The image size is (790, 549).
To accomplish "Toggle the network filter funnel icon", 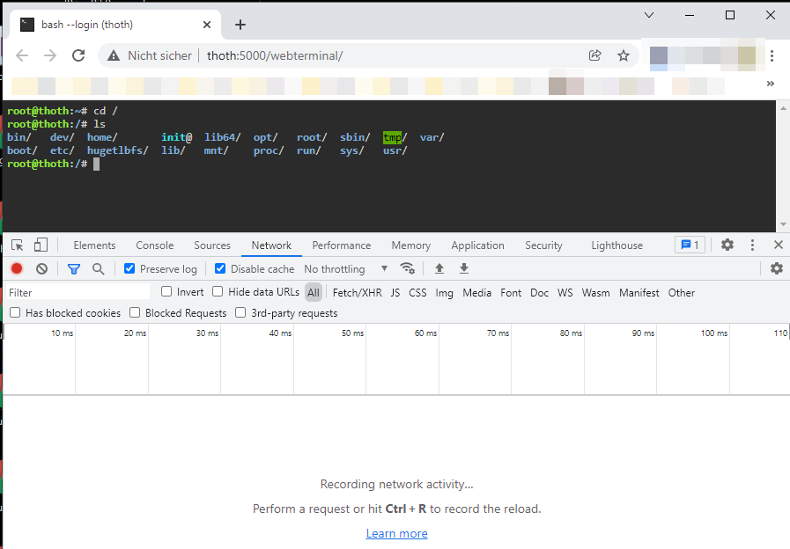I will [x=74, y=268].
